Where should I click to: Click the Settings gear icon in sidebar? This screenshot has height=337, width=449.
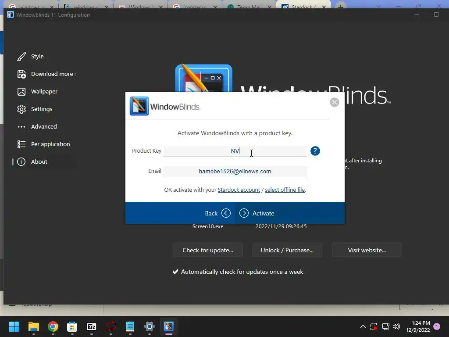pyautogui.click(x=21, y=109)
